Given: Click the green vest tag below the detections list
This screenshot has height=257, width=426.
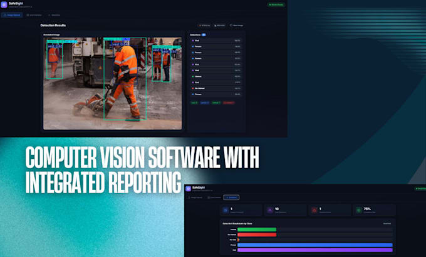Looking at the screenshot, I should point(194,103).
